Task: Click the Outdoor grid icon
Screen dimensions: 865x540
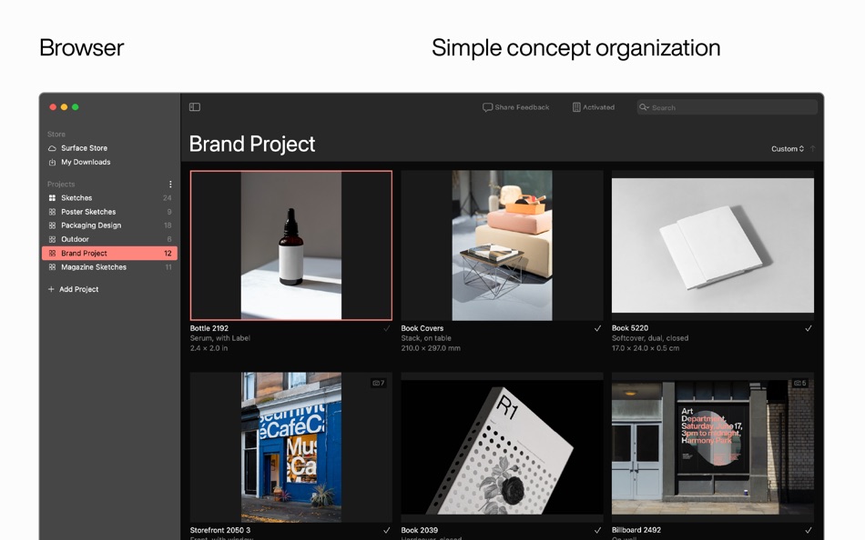Action: click(52, 239)
